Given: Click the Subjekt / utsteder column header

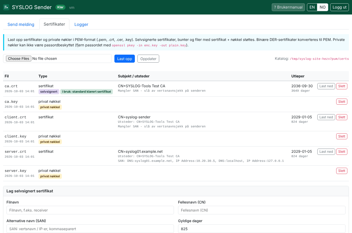Looking at the screenshot, I should [x=134, y=76].
